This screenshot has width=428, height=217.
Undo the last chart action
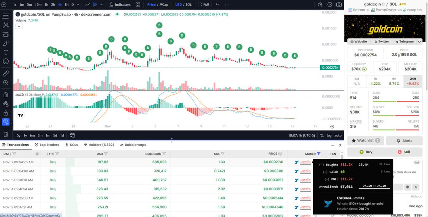point(218,5)
